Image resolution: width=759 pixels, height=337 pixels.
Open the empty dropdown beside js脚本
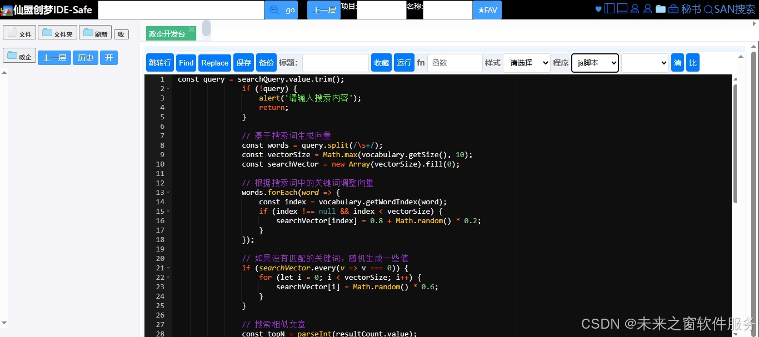[x=645, y=63]
